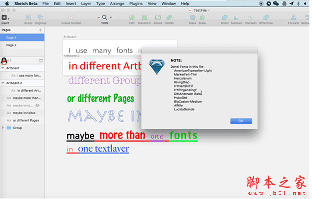The height and width of the screenshot is (199, 312).
Task: Select the 'in different Art...' text layer
Action: (x=22, y=90)
